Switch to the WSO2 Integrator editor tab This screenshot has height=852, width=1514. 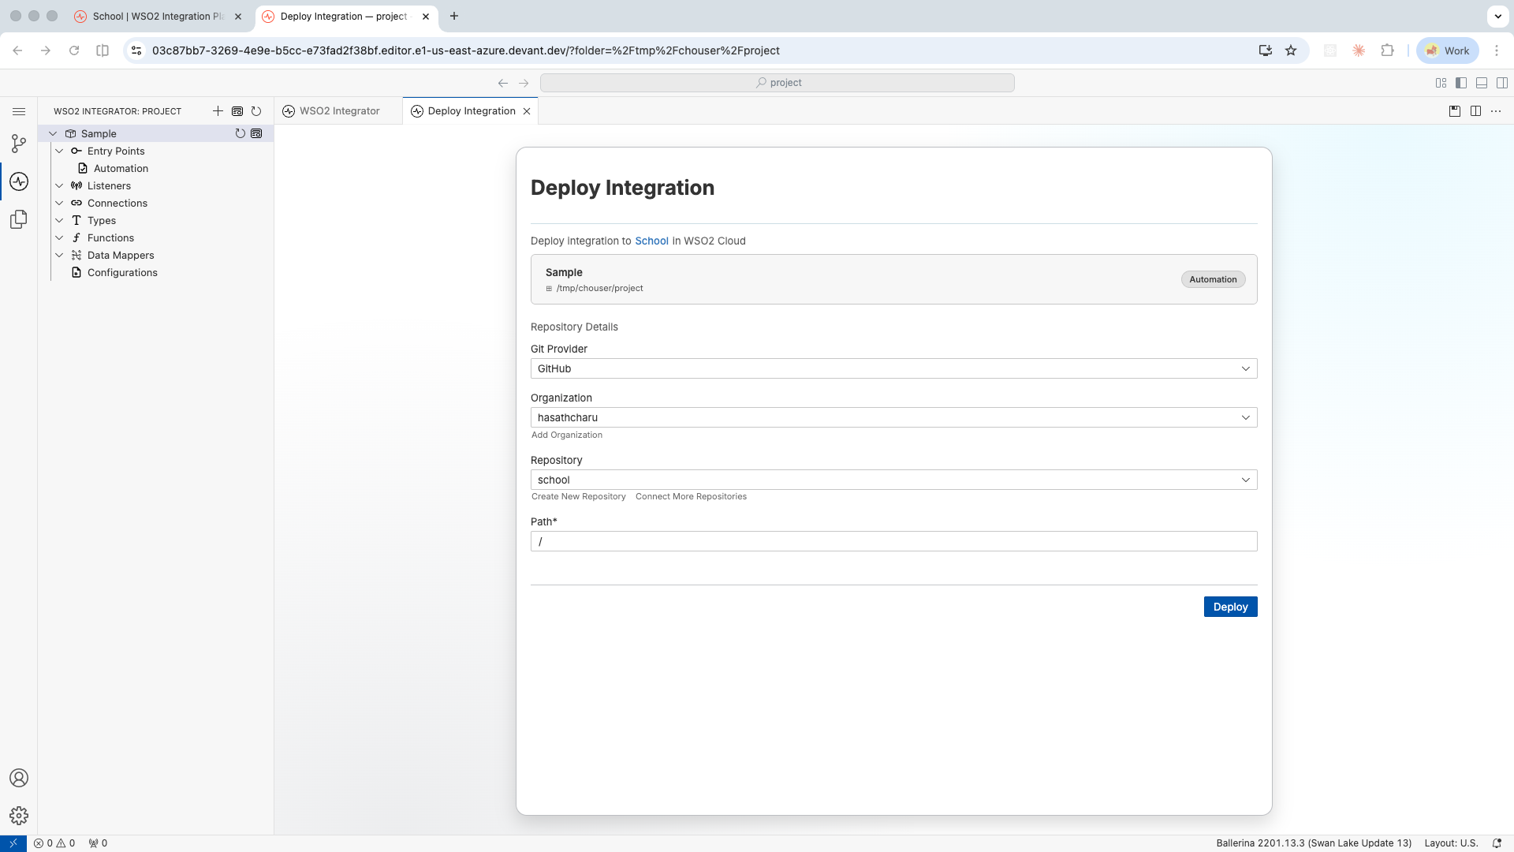click(339, 111)
